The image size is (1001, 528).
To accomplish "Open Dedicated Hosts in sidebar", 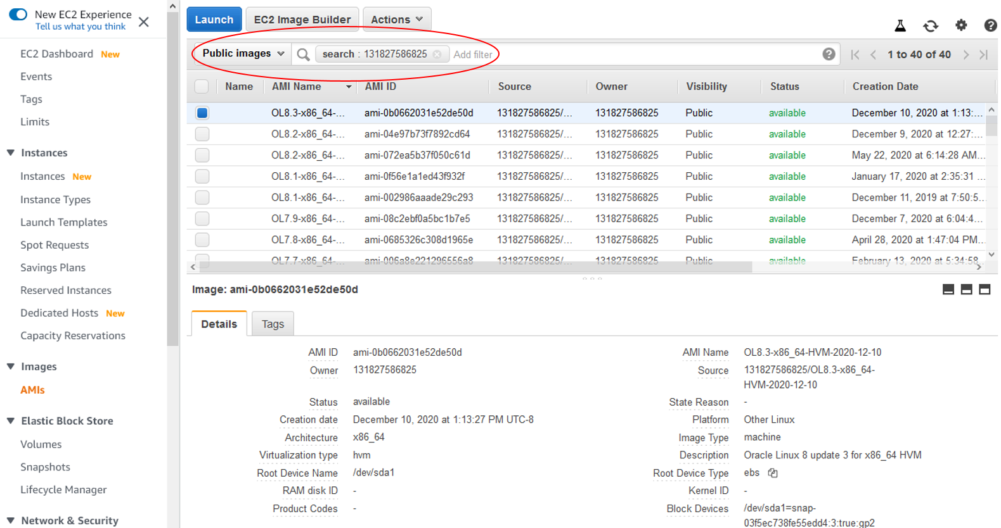I will [59, 313].
